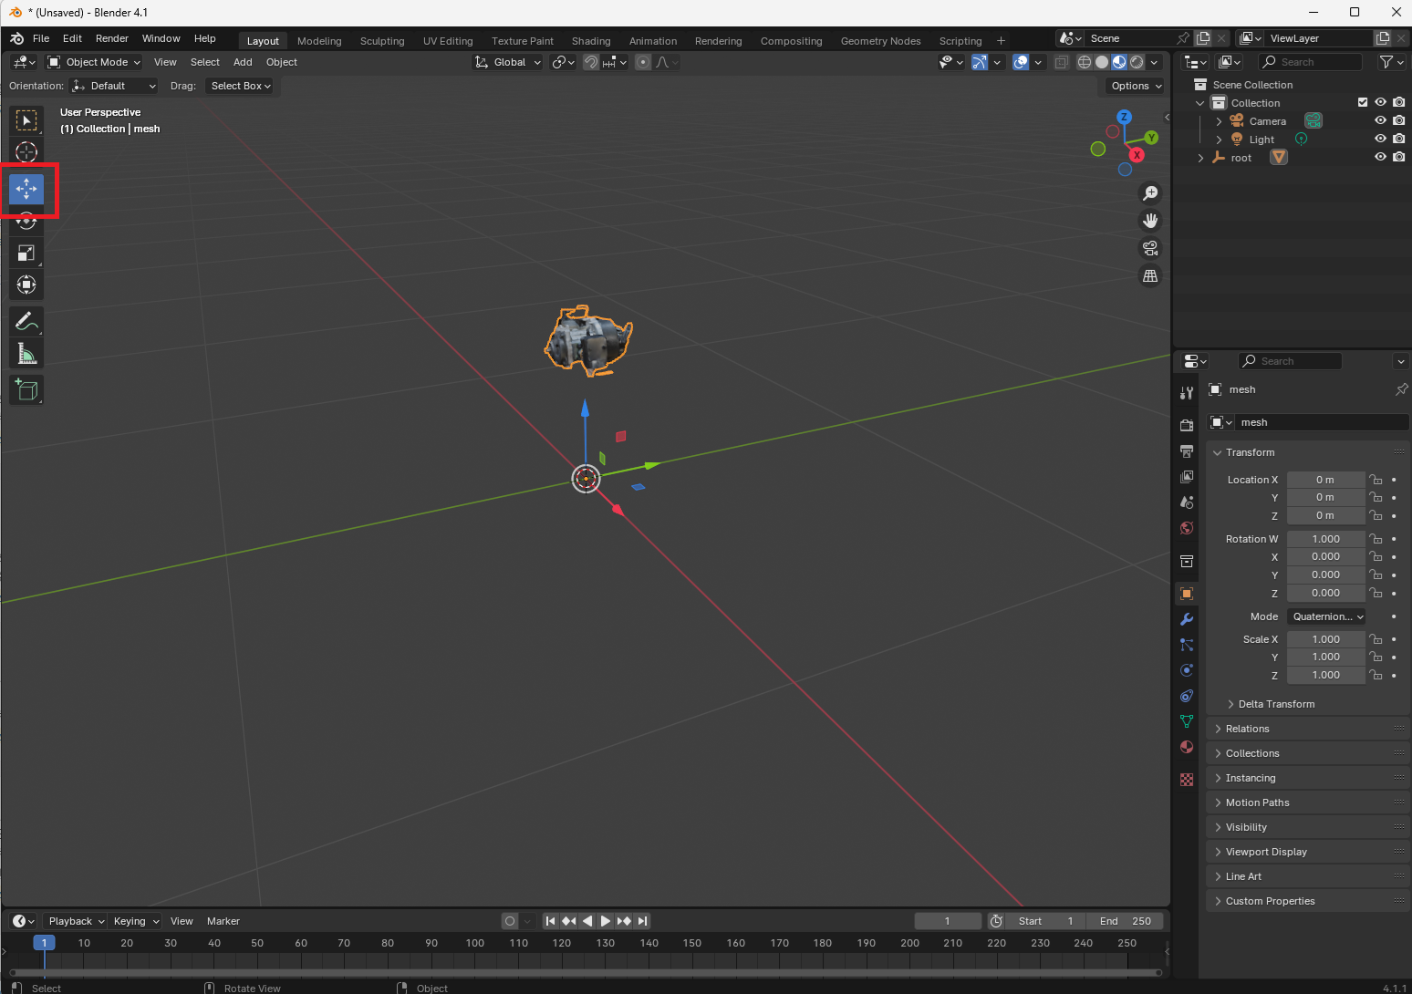Hide the Camera in viewport
The image size is (1412, 994).
click(1380, 120)
